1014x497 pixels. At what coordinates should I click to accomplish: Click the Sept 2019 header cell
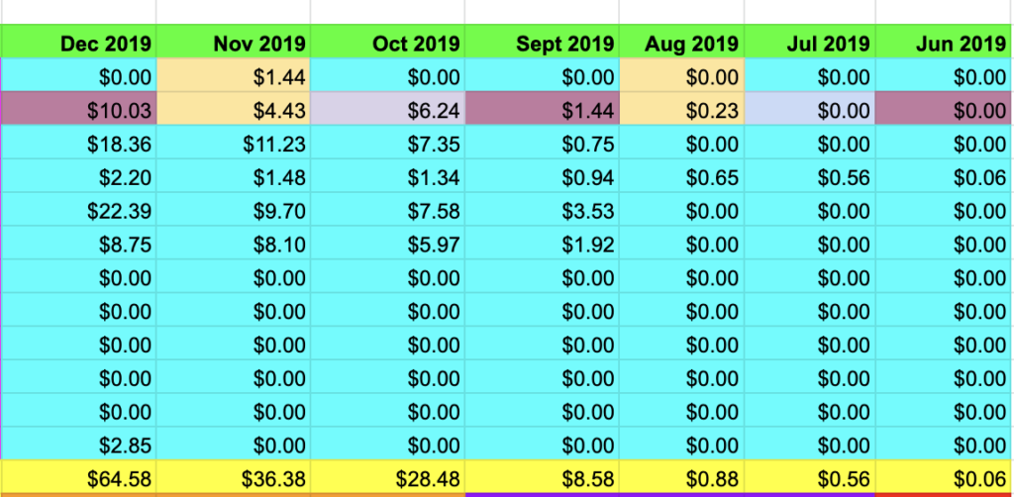click(x=565, y=44)
